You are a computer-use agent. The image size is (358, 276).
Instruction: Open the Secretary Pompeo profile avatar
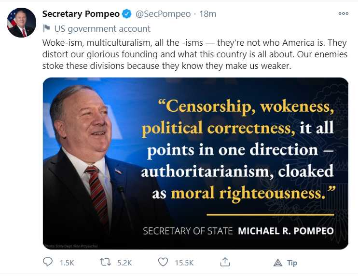(x=21, y=23)
